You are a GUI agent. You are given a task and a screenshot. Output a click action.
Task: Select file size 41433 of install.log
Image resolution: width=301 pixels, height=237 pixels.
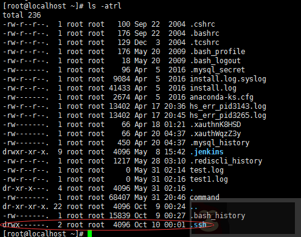pyautogui.click(x=120, y=88)
